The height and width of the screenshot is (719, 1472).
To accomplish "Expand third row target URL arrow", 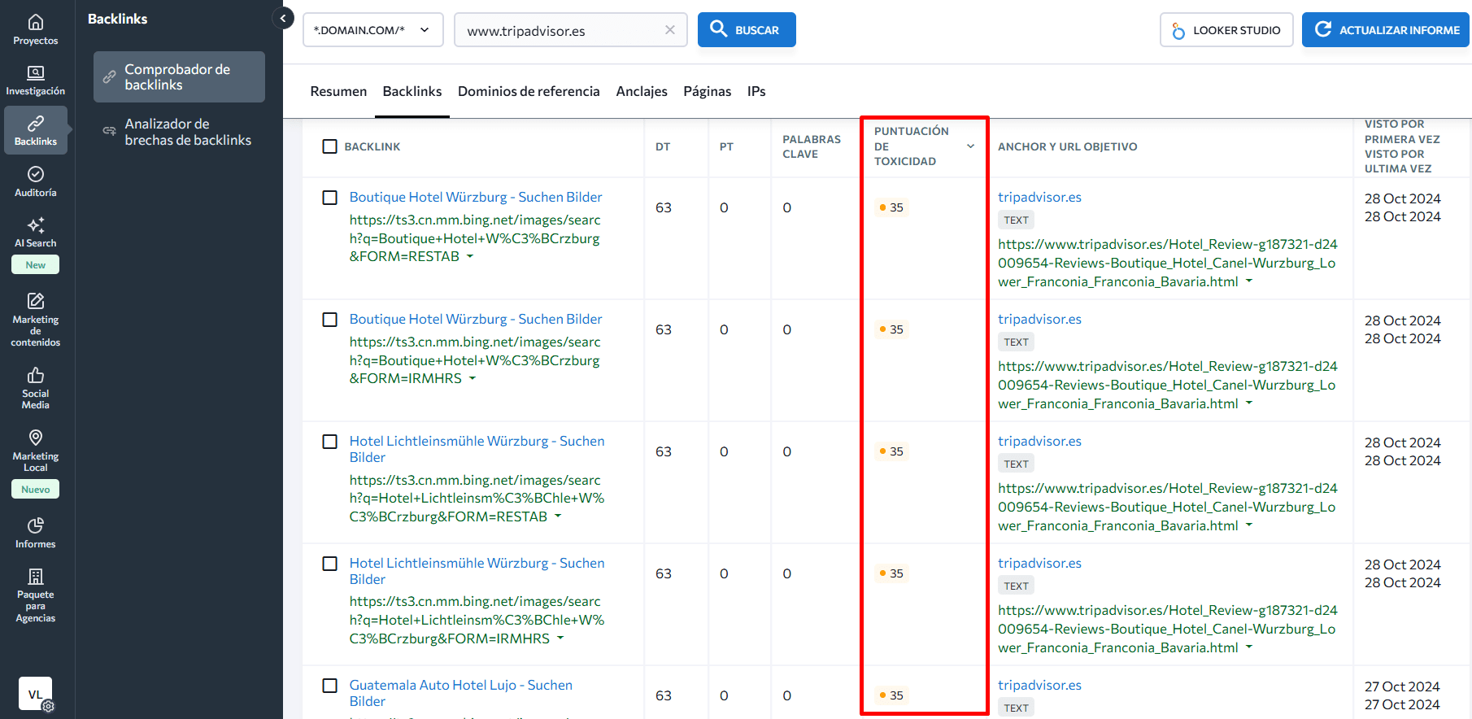I will pos(1249,525).
